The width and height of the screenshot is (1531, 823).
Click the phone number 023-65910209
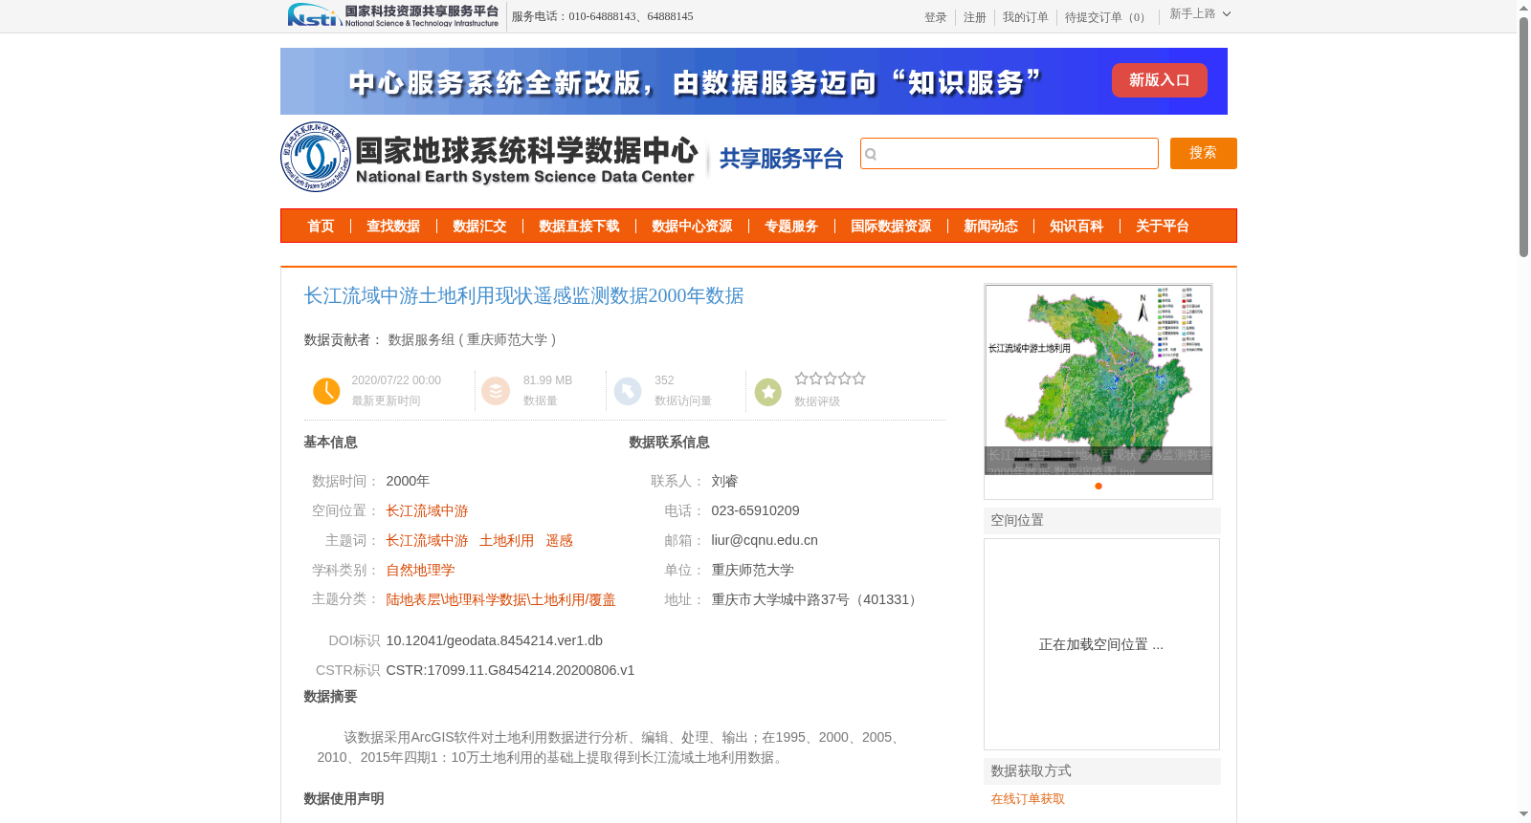tap(755, 510)
